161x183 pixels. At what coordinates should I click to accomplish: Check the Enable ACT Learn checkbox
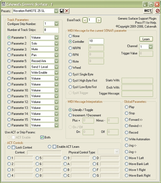tap(54, 147)
